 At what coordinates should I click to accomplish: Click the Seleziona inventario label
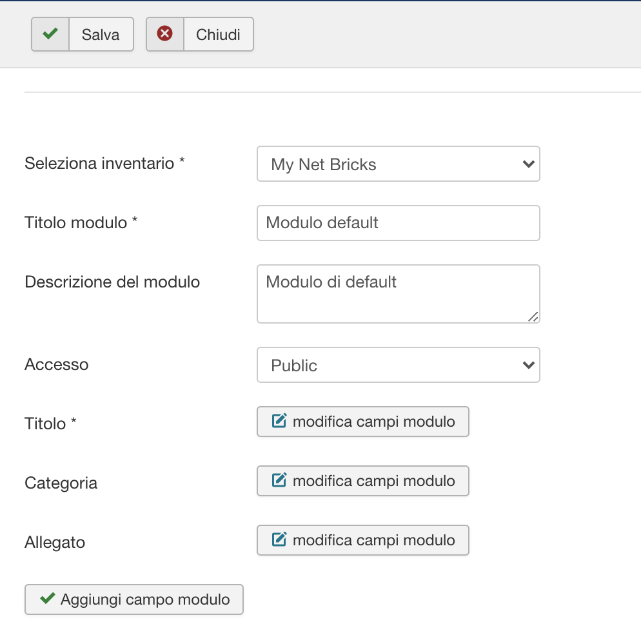pos(104,163)
